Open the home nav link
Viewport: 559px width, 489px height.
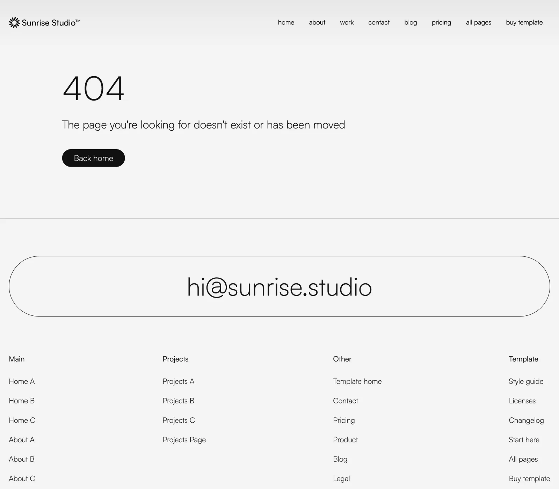point(286,22)
